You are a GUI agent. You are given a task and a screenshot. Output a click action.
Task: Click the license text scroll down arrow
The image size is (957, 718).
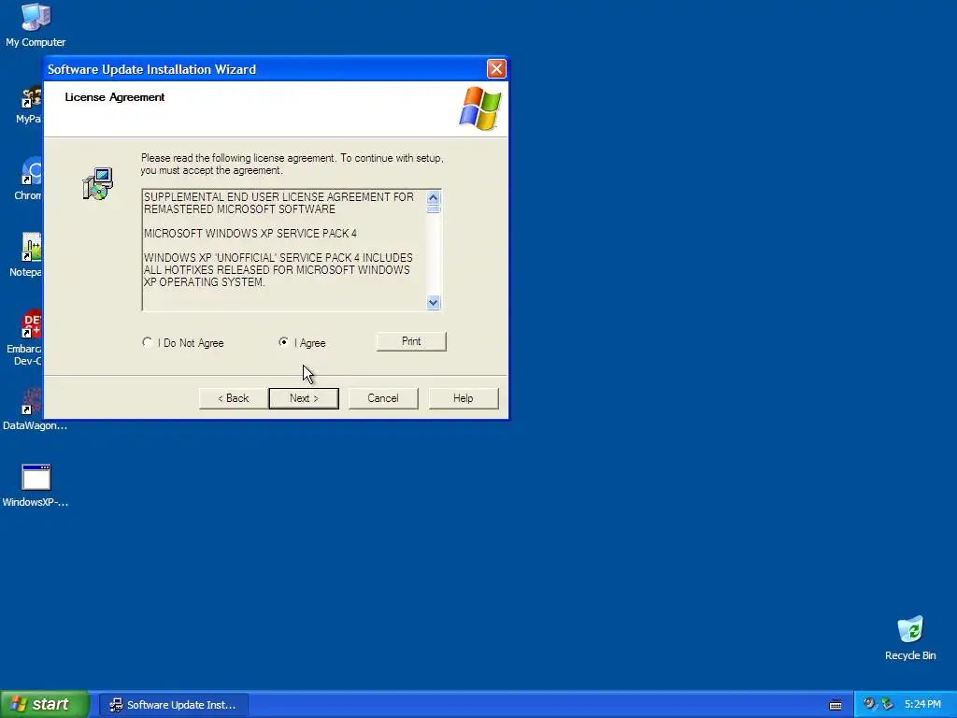(x=434, y=302)
